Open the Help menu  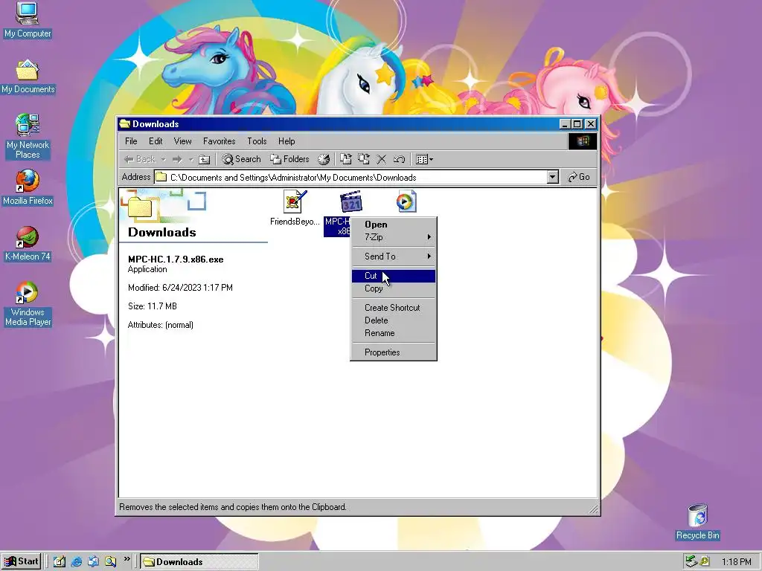(286, 141)
